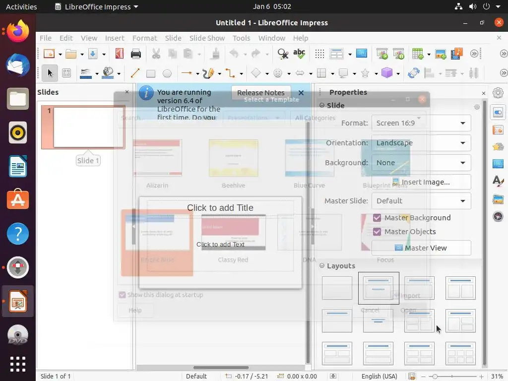Click the horizontal scrollbar under the slide
This screenshot has width=508, height=381.
[221, 368]
